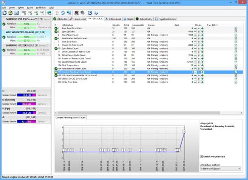Select the SAMSUNG SSD 830 Series disk
The height and width of the screenshot is (180, 248).
pyautogui.click(x=26, y=24)
